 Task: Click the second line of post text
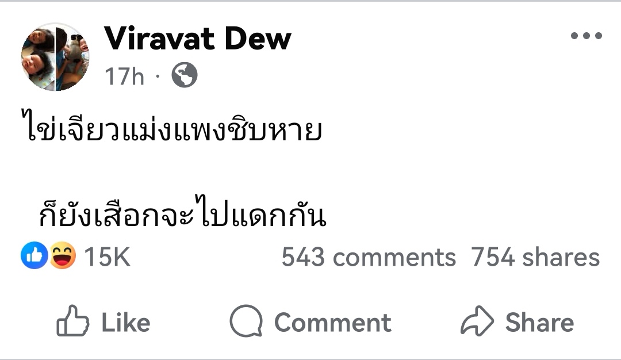[x=182, y=216]
